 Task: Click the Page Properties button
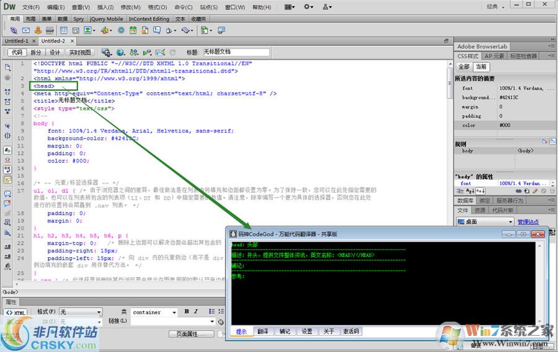(190, 334)
